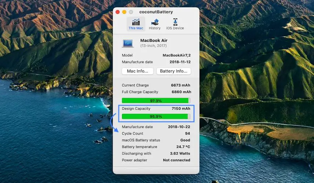The height and width of the screenshot is (183, 314).
Task: Click the History tab label
Action: 155,28
